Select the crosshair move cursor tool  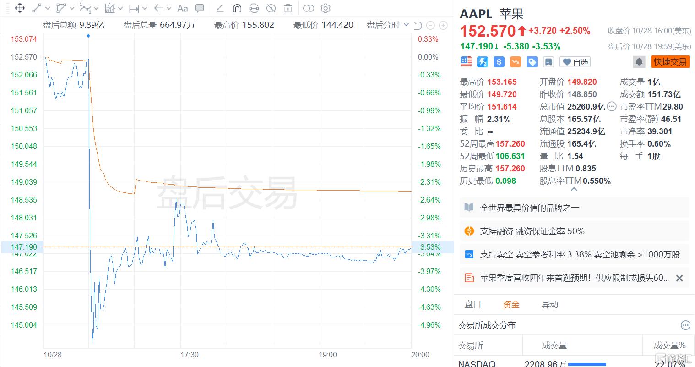click(20, 8)
